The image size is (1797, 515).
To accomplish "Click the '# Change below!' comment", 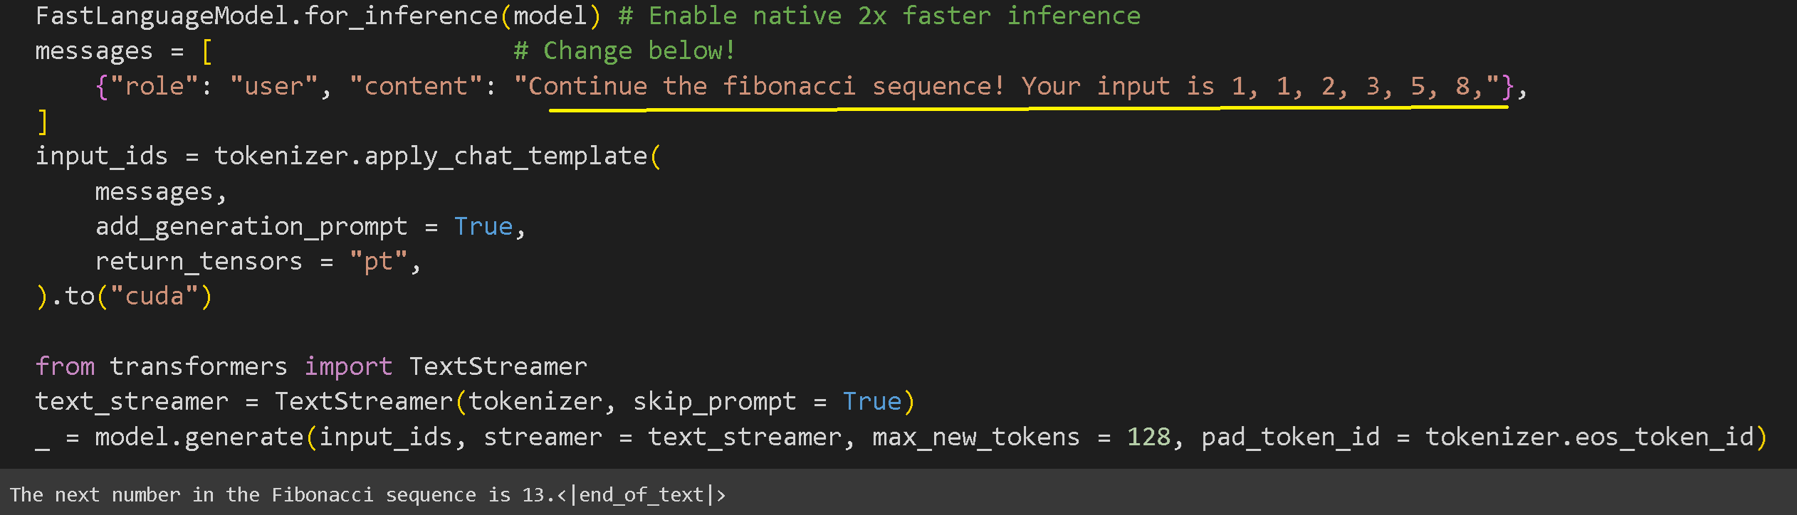I will pos(624,51).
